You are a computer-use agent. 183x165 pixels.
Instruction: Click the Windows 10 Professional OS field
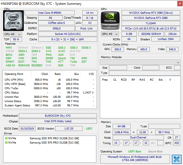[x=135, y=158]
